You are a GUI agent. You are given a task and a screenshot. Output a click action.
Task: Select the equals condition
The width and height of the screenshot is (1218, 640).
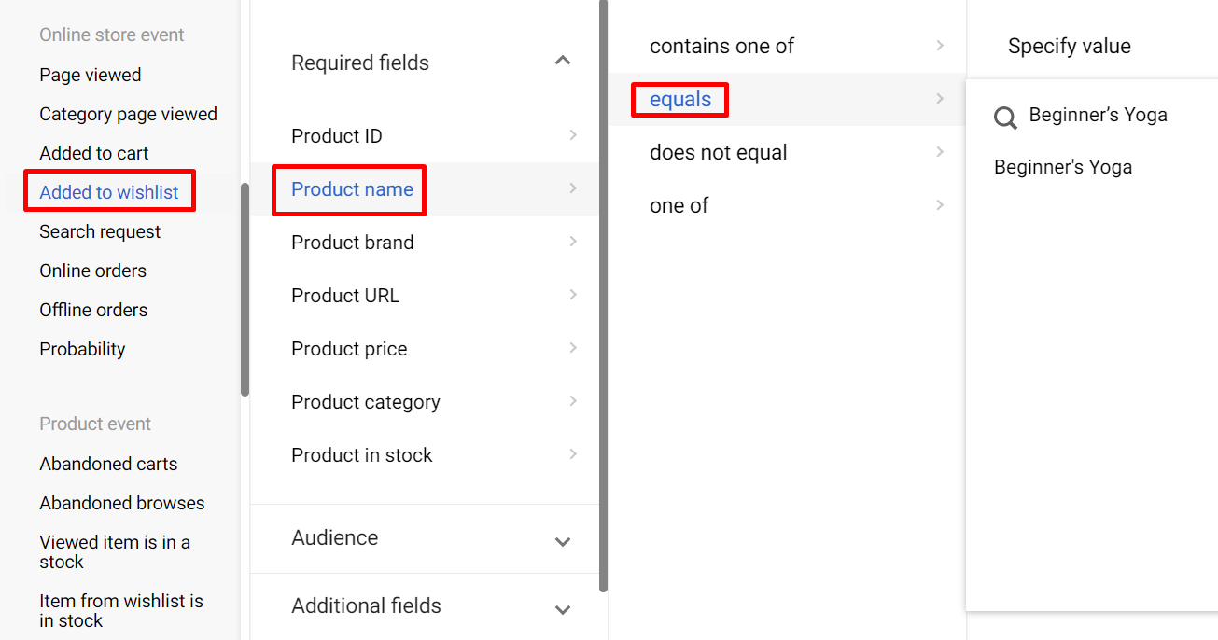pyautogui.click(x=680, y=100)
